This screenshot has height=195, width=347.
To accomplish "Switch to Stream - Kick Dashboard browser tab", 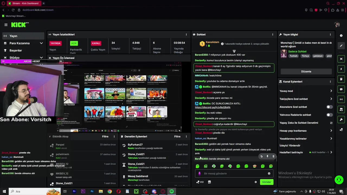I will click(24, 3).
